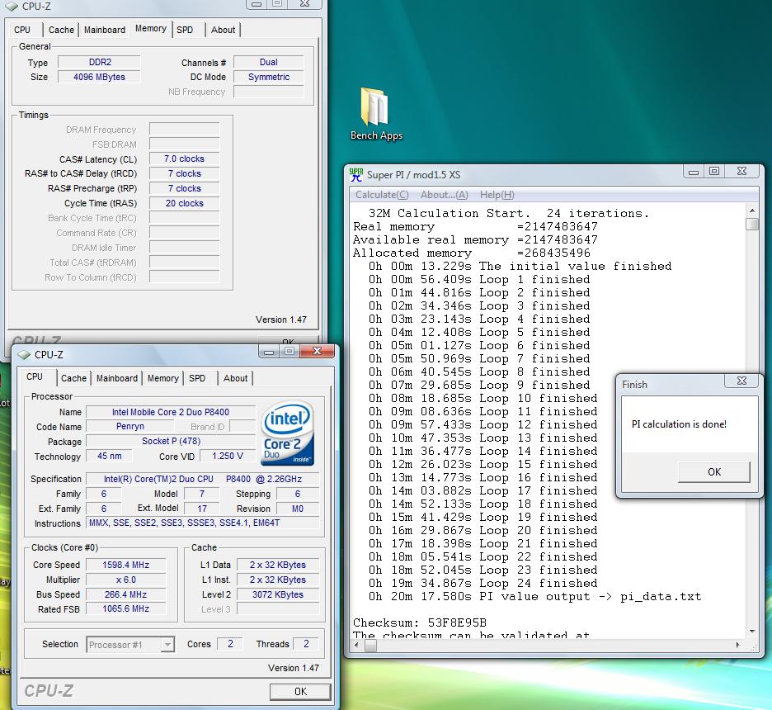The height and width of the screenshot is (710, 772).
Task: Switch to Mainboard tab in back CPU-Z window
Action: point(105,30)
